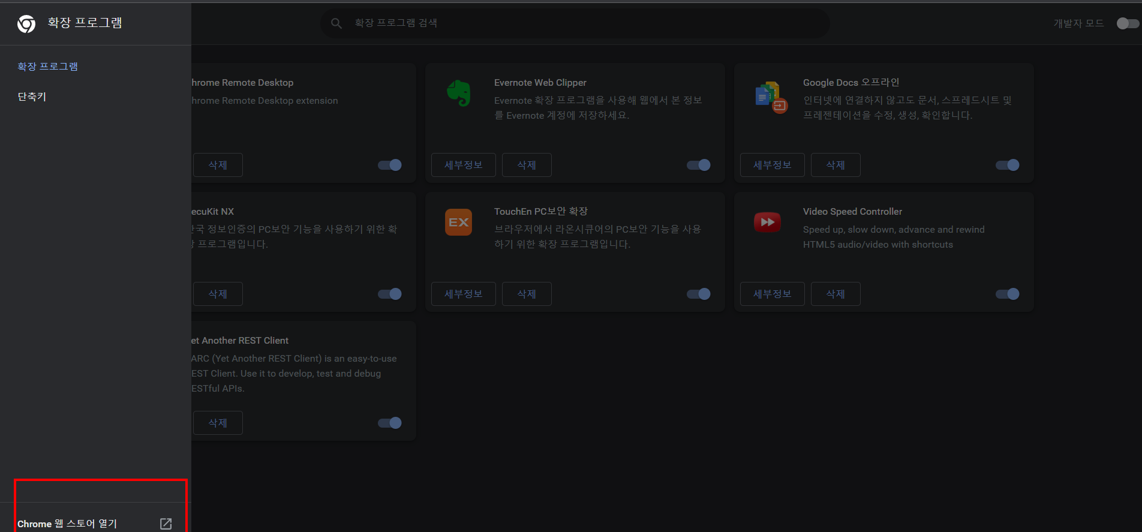Focus the 확장 프로그램 검색 field
The width and height of the screenshot is (1142, 532).
click(x=575, y=23)
